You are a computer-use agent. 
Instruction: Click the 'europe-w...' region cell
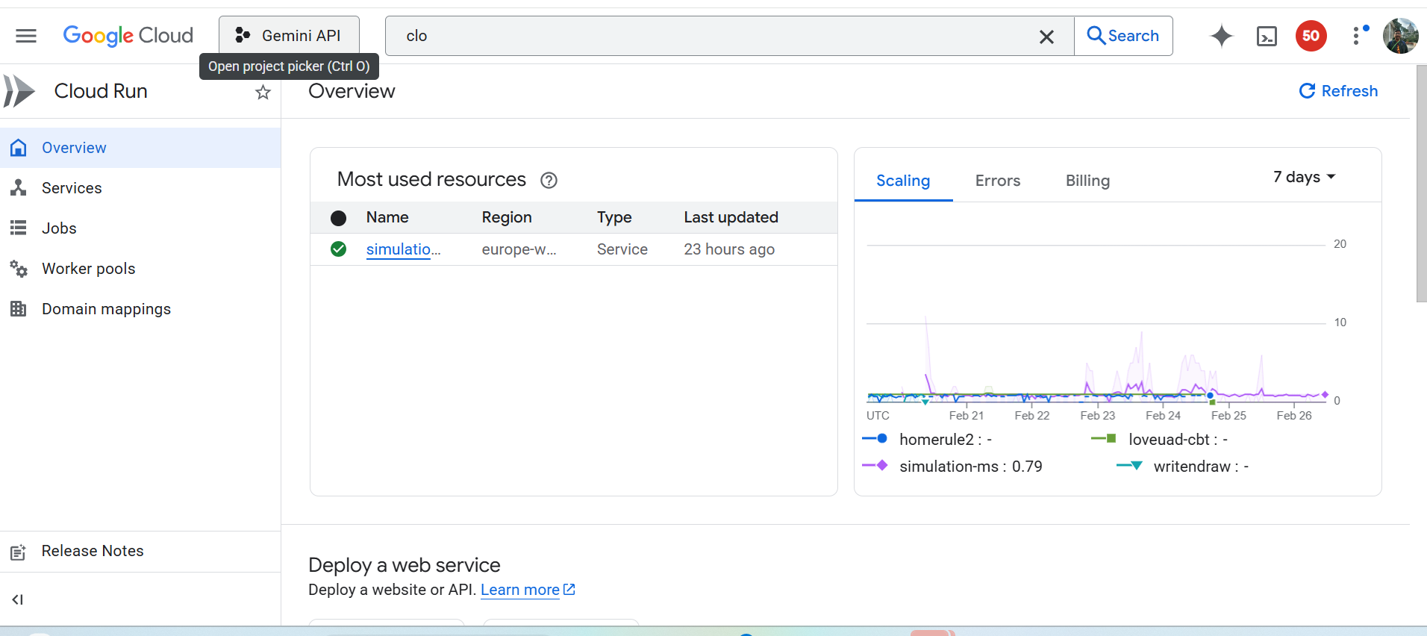pos(519,249)
